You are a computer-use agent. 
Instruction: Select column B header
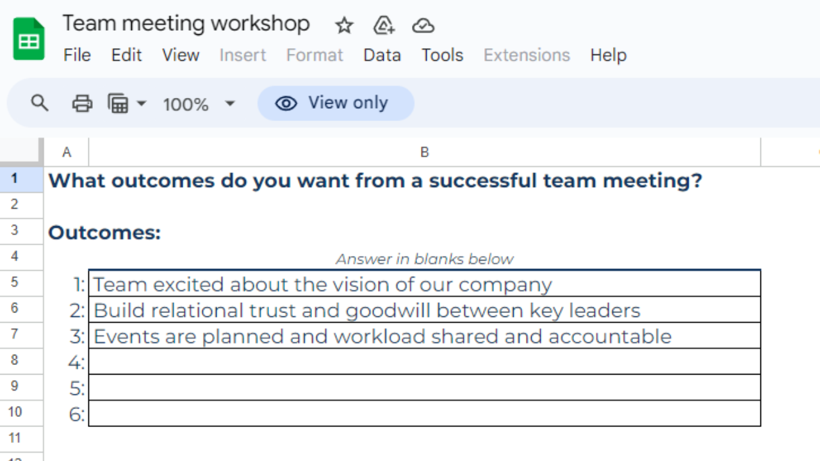pos(424,152)
